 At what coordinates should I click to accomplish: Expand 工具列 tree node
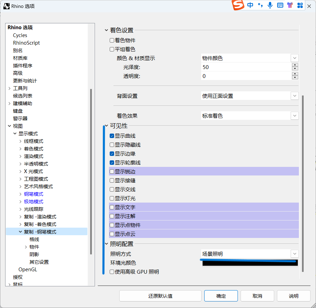(10, 88)
